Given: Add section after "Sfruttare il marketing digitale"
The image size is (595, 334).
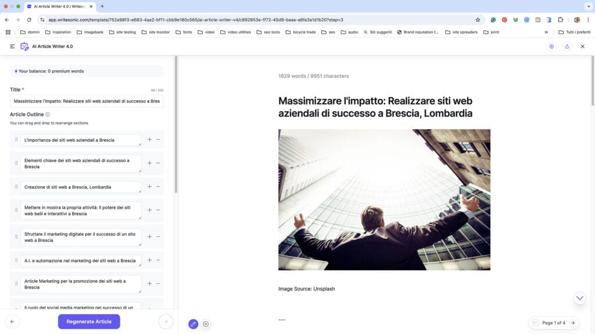Looking at the screenshot, I should tap(149, 237).
